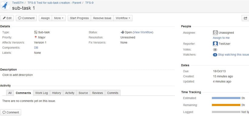The width and height of the screenshot is (249, 116).
Task: Click the Description section header
Action: (x=9, y=70)
